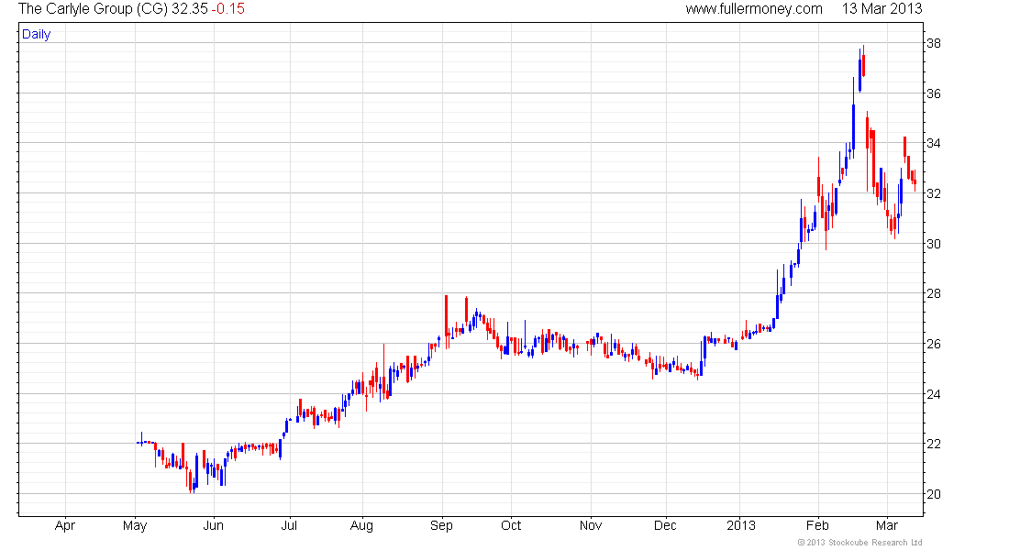1009x550 pixels.
Task: Click the 22 price axis label
Action: tap(933, 444)
